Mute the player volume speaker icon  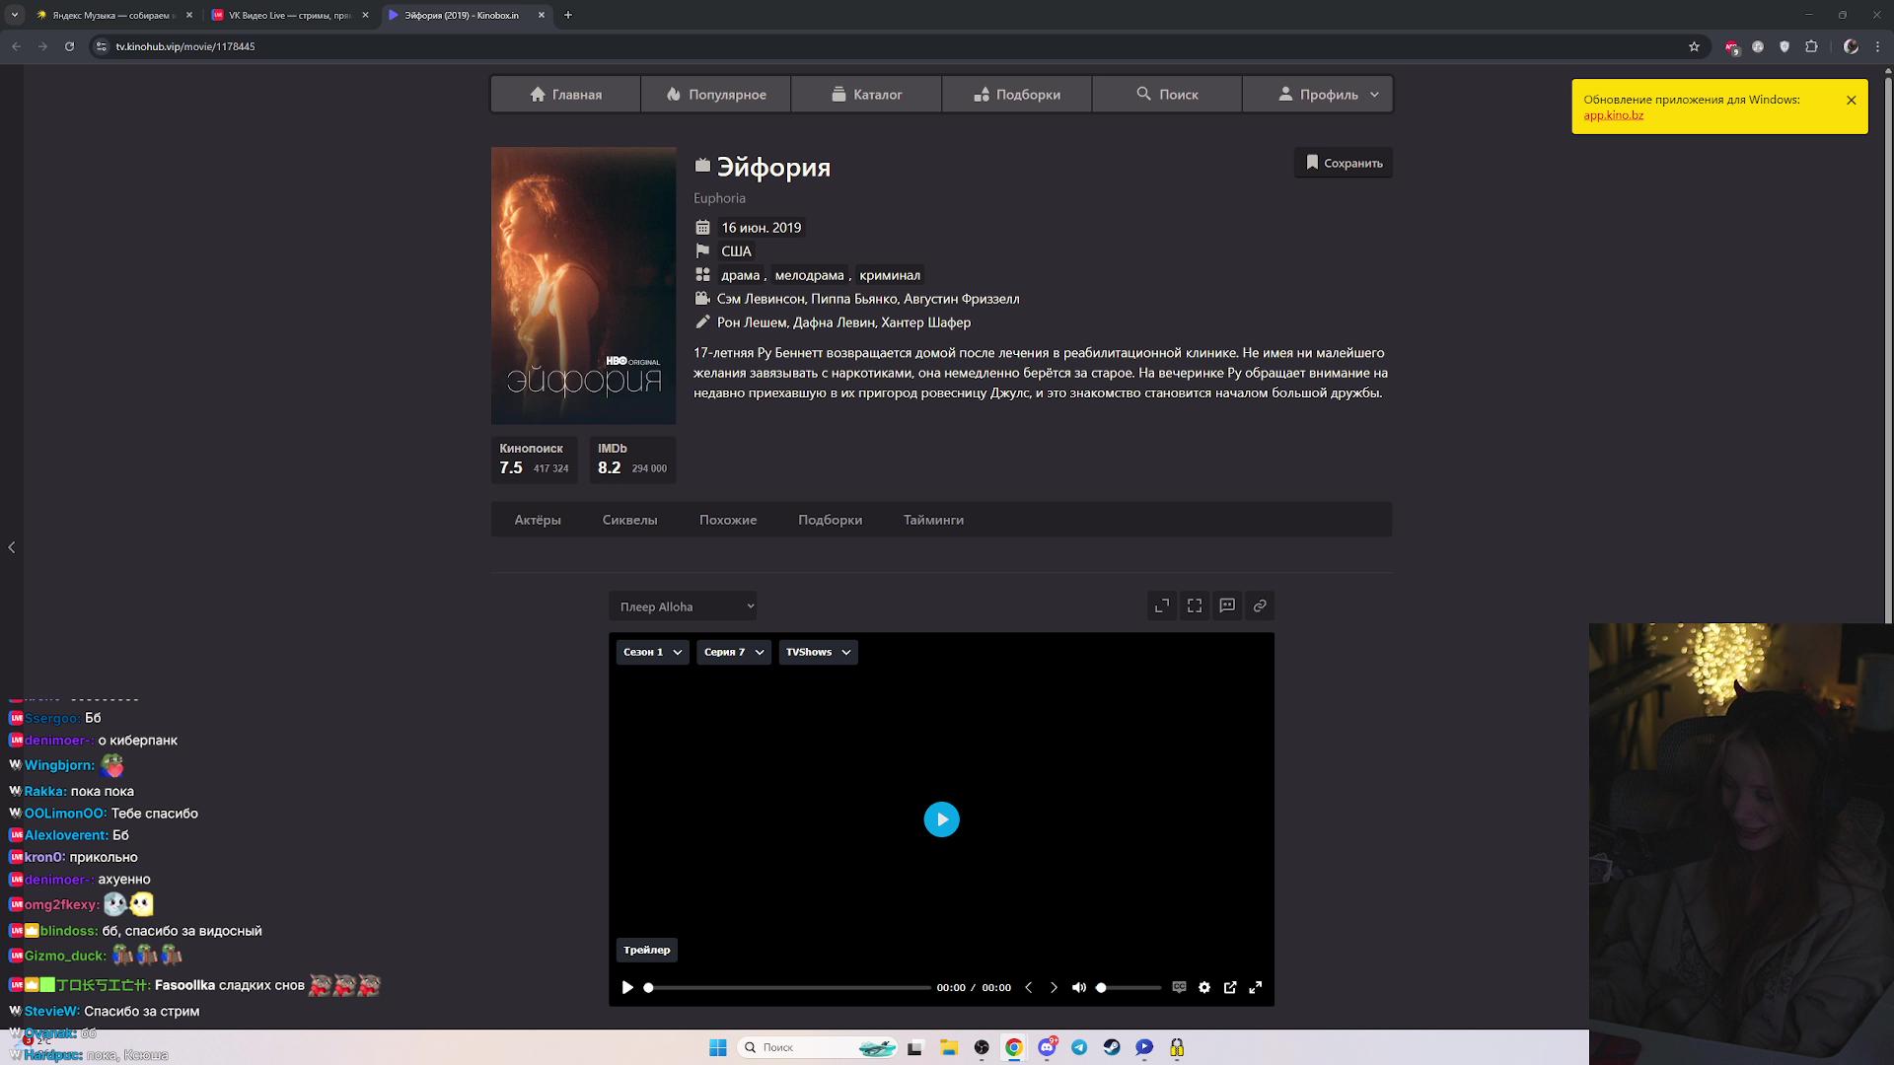(x=1078, y=987)
